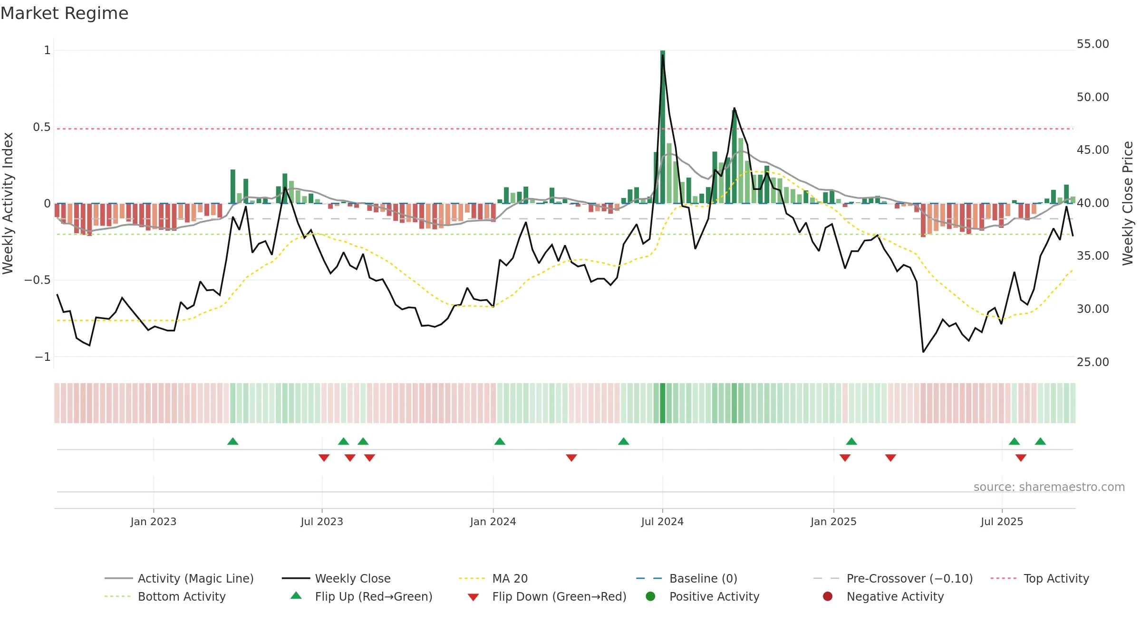Click the darkest green cell in the regime strip
1141x641 pixels.
click(663, 403)
